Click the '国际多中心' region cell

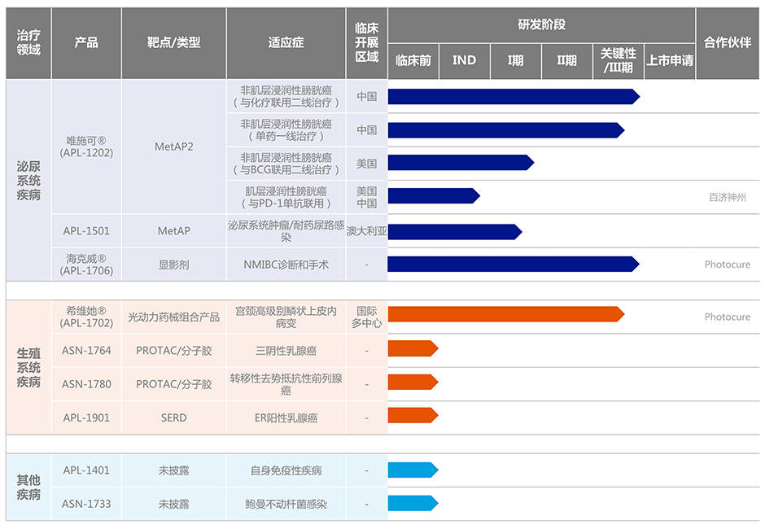pyautogui.click(x=367, y=317)
